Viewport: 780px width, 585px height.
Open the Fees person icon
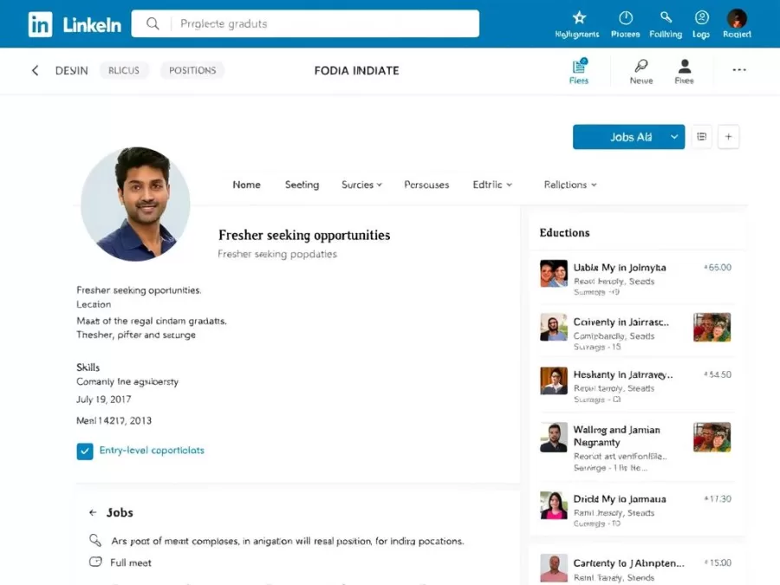point(684,65)
